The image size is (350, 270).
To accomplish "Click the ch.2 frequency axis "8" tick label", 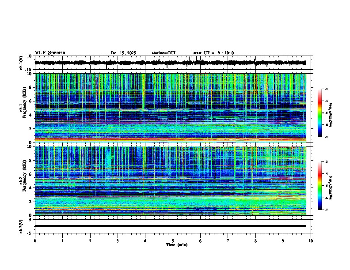I will click(31, 161).
